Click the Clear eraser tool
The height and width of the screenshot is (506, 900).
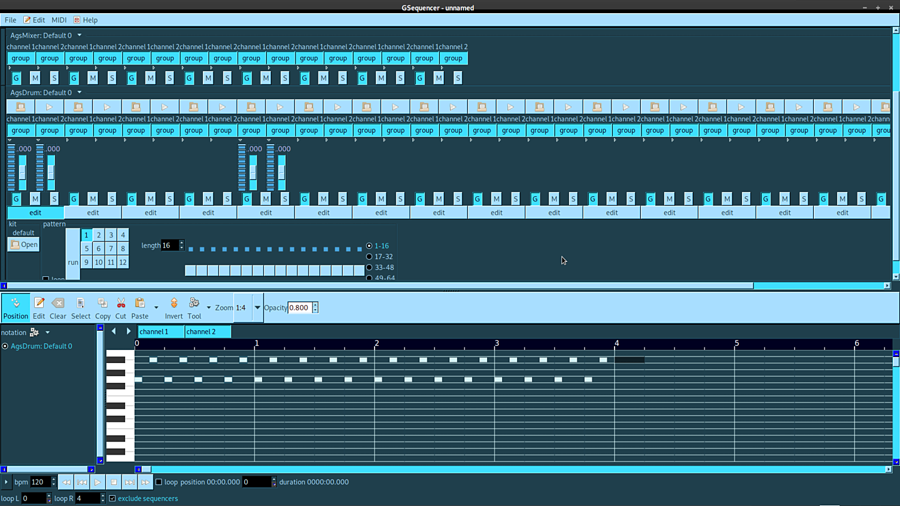click(x=58, y=307)
